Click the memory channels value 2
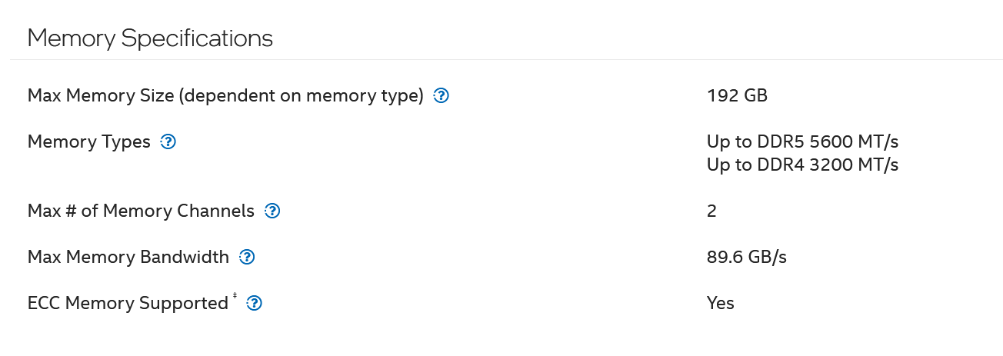The height and width of the screenshot is (356, 1003). [x=711, y=211]
